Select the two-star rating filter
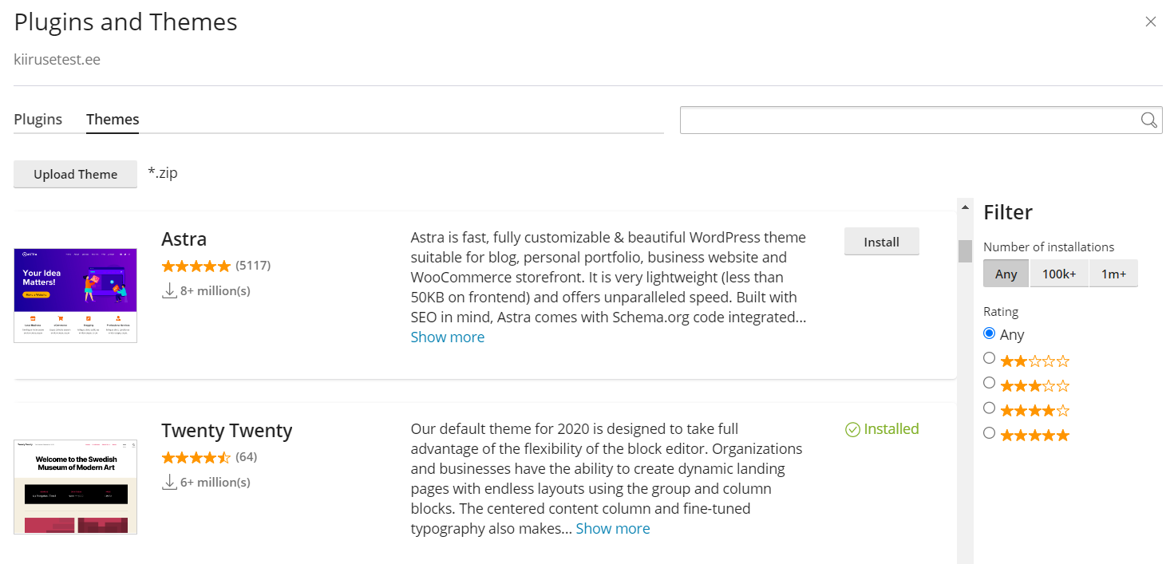The height and width of the screenshot is (564, 1174). click(x=989, y=357)
